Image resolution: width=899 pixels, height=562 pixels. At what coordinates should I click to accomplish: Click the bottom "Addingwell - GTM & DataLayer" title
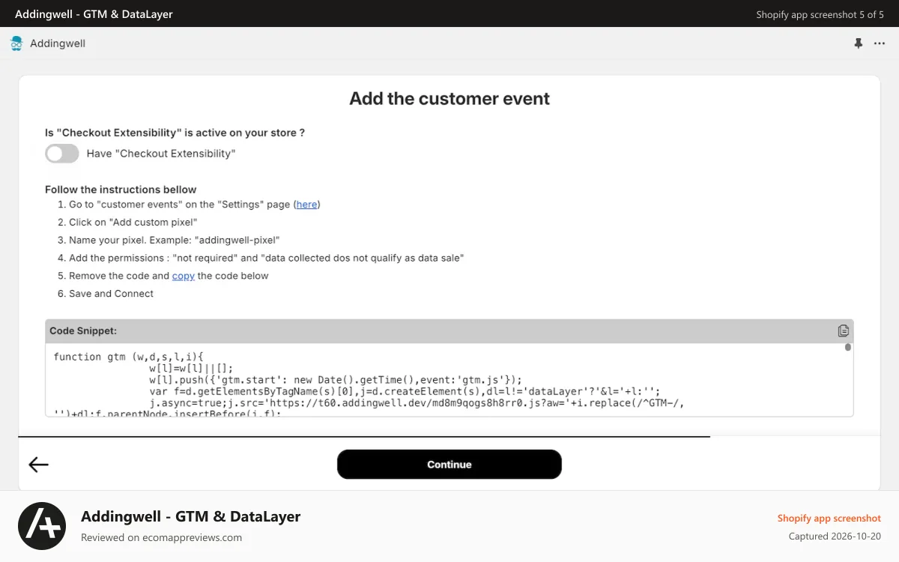click(190, 516)
